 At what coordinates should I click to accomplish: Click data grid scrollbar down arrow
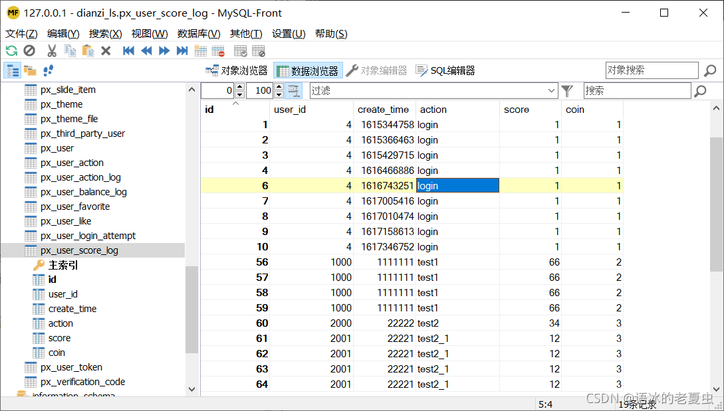[x=716, y=388]
